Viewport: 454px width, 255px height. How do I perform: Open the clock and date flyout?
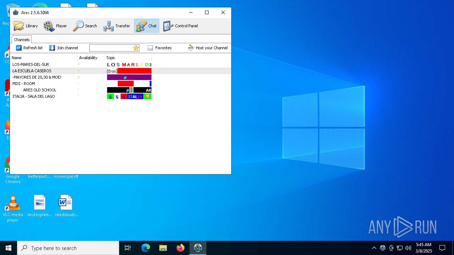(x=423, y=248)
